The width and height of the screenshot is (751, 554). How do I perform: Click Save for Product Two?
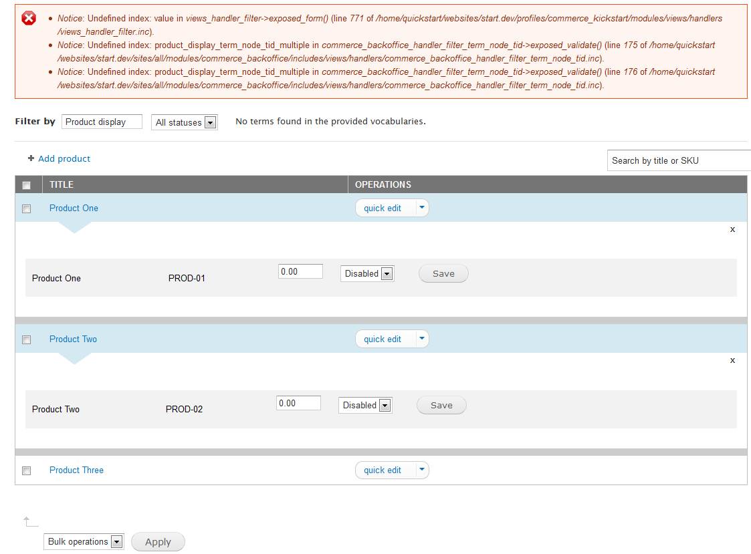[x=441, y=405]
